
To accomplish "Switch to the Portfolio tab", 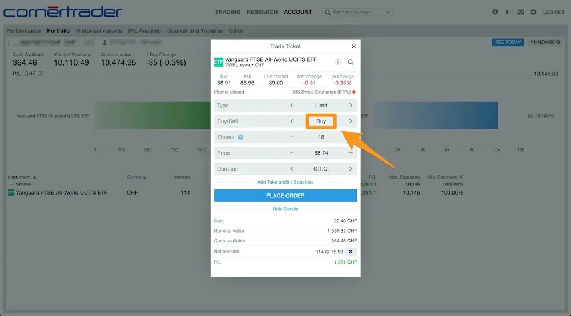I will 58,31.
